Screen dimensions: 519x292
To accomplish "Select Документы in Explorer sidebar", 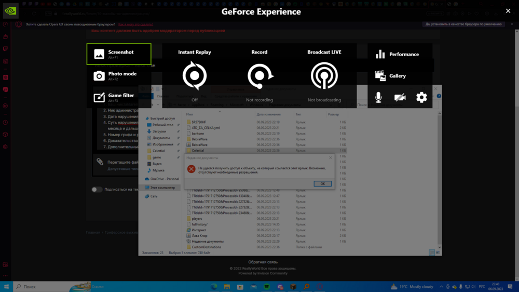I will [x=161, y=138].
